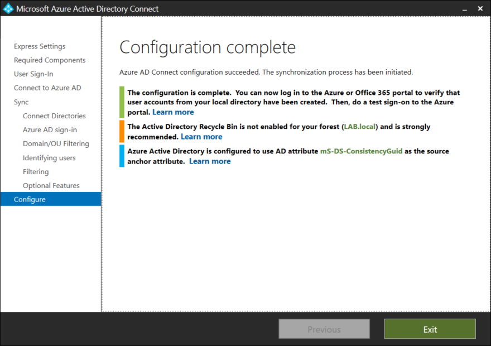Image resolution: width=491 pixels, height=346 pixels.
Task: Open the Required Components step
Action: pyautogui.click(x=50, y=60)
